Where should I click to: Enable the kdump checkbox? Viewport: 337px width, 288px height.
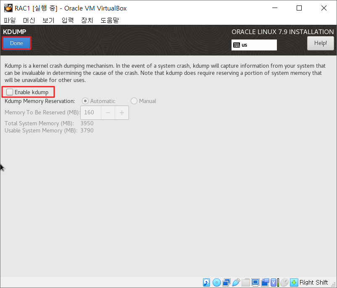[10, 92]
